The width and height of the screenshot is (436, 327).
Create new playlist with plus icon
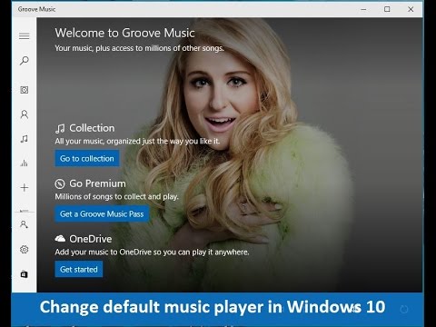tap(25, 188)
